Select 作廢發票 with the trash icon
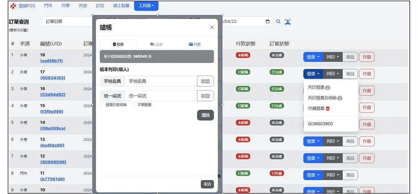418x194 pixels. [319, 109]
